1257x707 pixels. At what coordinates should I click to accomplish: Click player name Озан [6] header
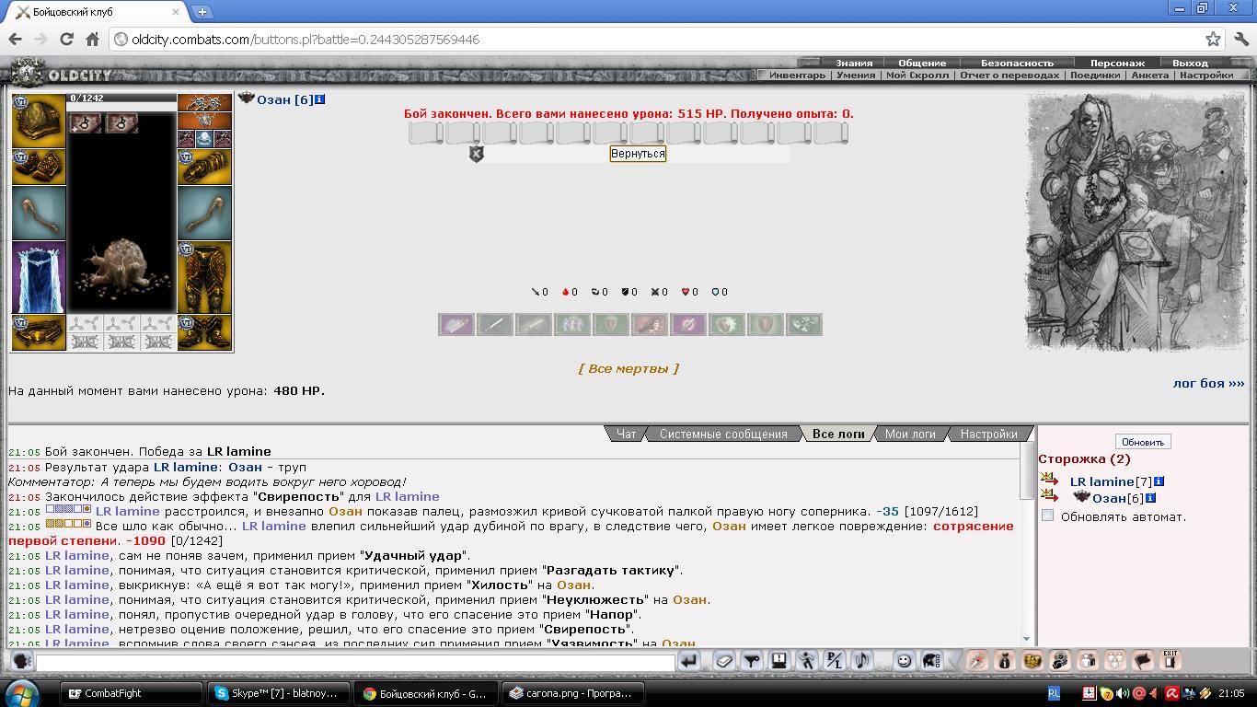tap(284, 99)
